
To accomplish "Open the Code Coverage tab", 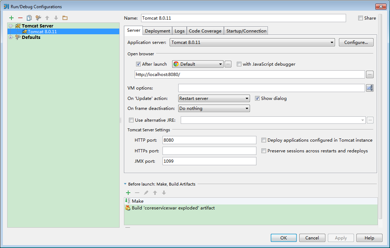I will click(x=205, y=31).
